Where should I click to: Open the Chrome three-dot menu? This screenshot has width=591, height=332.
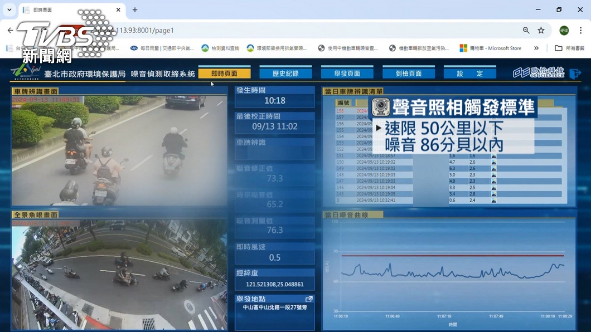[580, 31]
